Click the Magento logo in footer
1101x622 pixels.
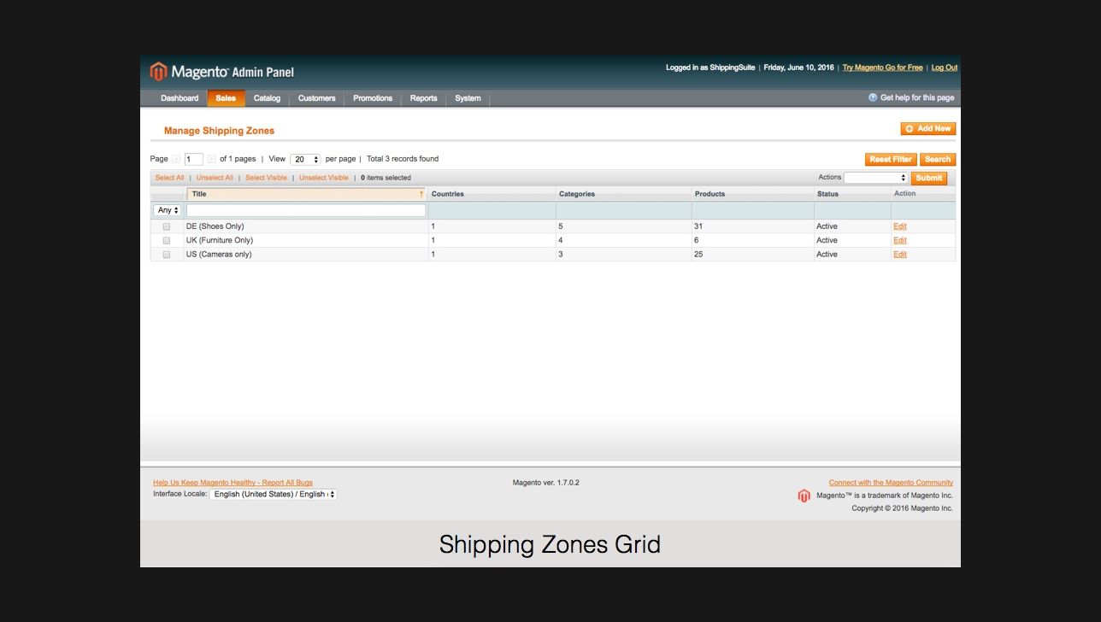[804, 496]
